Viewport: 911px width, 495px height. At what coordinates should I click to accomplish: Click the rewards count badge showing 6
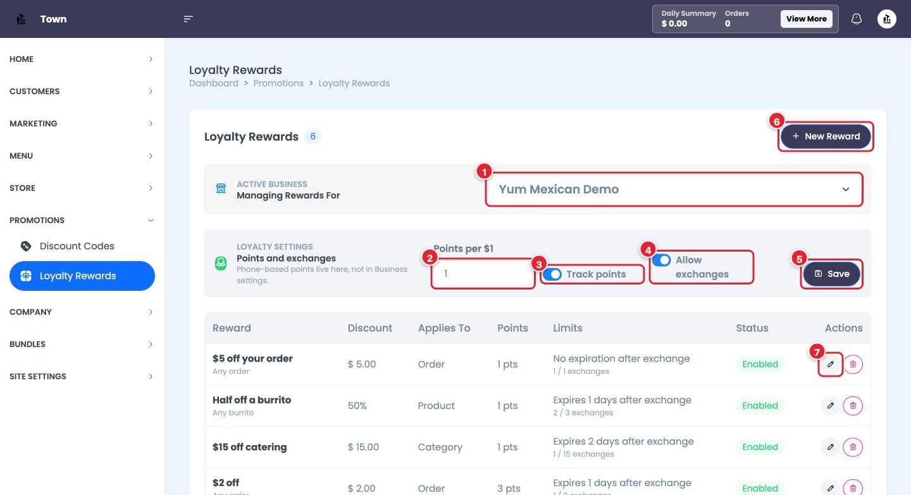[313, 137]
